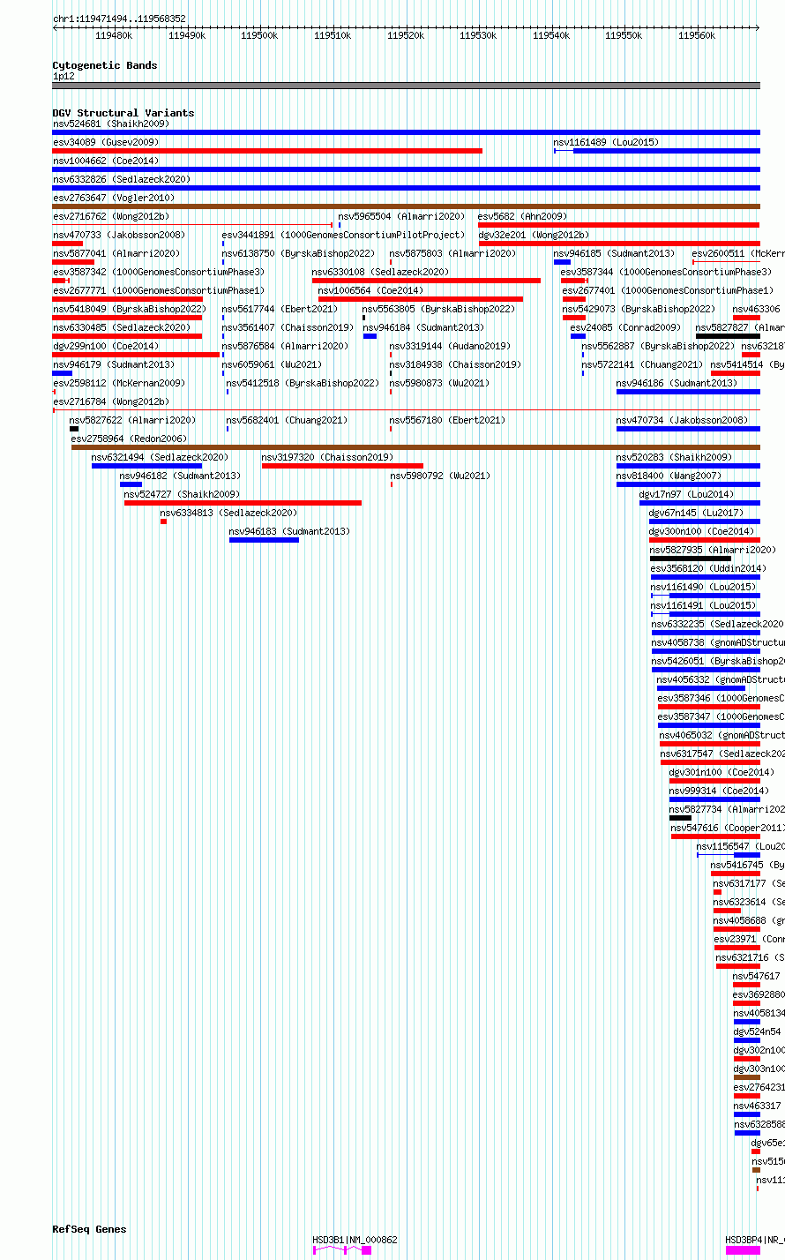This screenshot has height=1260, width=785.
Task: Select nsv5617744 (Ebert2021) label
Action: [280, 309]
